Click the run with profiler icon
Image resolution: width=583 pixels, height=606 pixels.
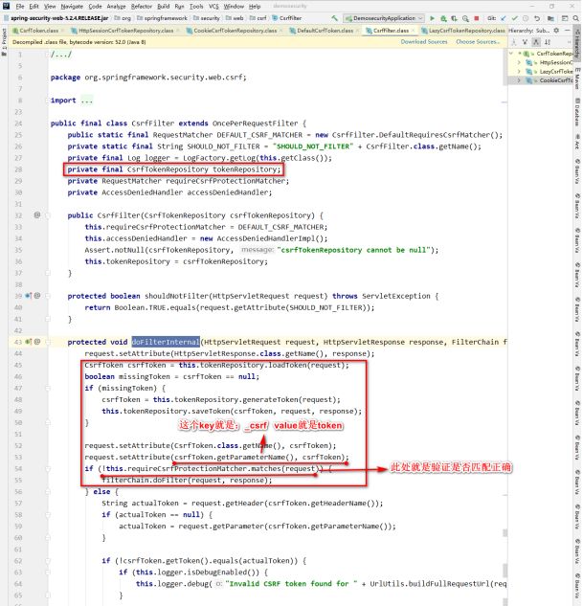point(465,18)
